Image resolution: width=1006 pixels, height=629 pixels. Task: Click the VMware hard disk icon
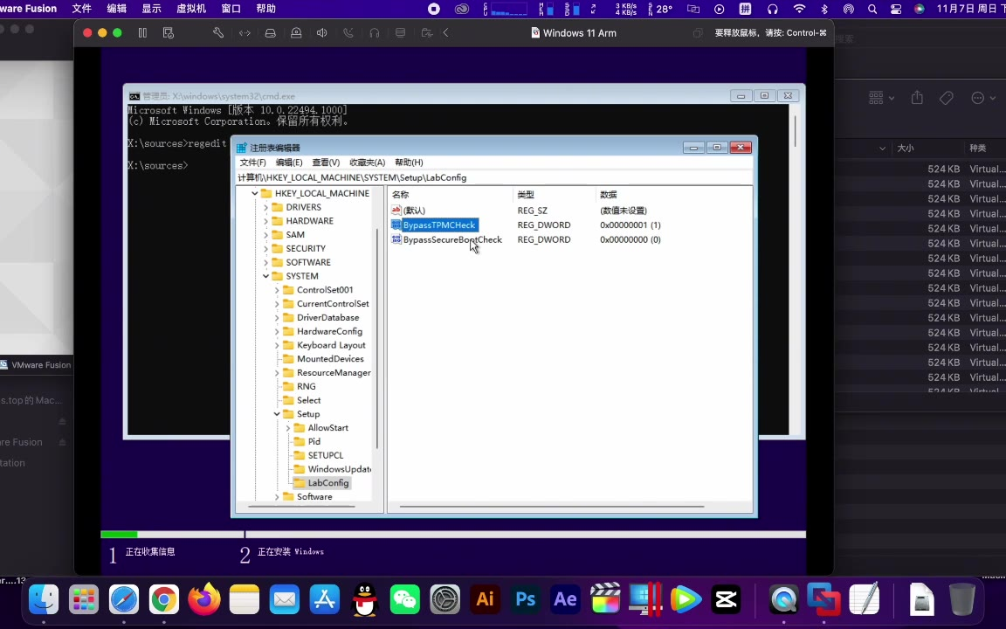click(270, 32)
